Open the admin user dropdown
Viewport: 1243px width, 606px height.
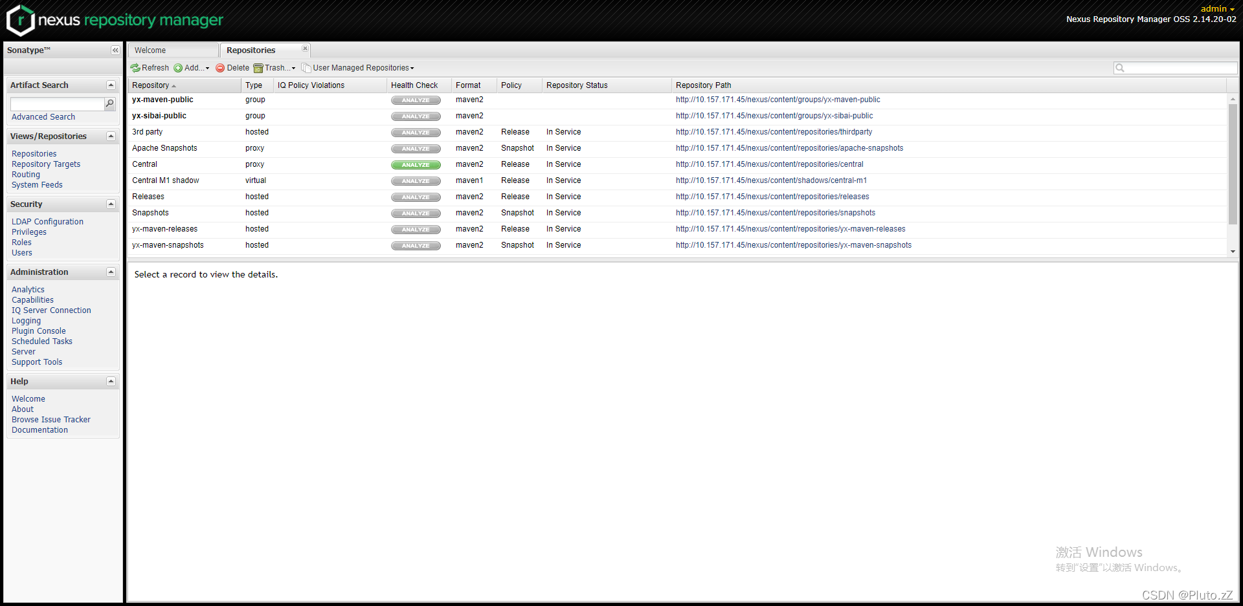pos(1218,9)
